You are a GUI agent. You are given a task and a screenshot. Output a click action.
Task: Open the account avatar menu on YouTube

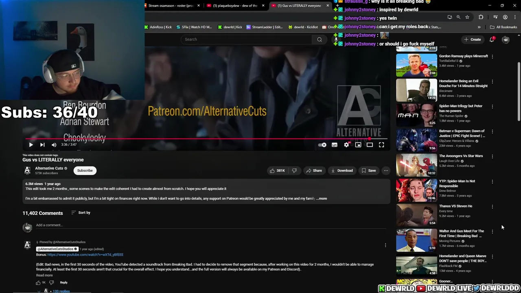506,39
